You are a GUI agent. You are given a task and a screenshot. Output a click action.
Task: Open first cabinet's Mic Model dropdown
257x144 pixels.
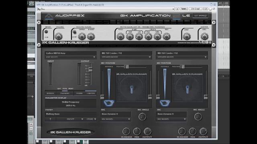tap(116, 119)
